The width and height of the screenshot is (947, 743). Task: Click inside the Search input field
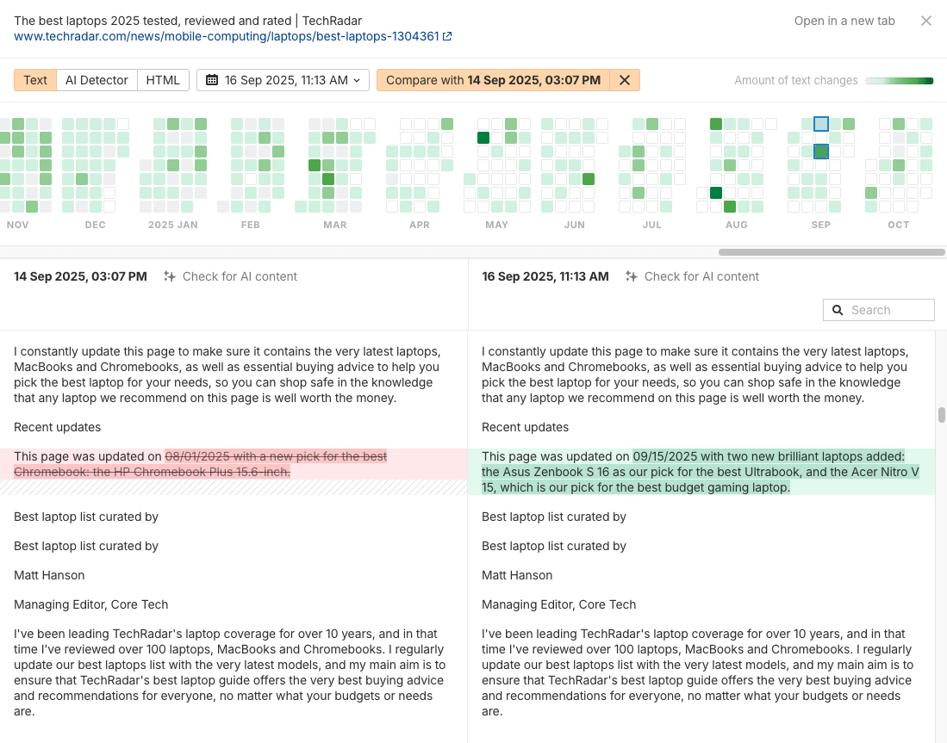883,309
